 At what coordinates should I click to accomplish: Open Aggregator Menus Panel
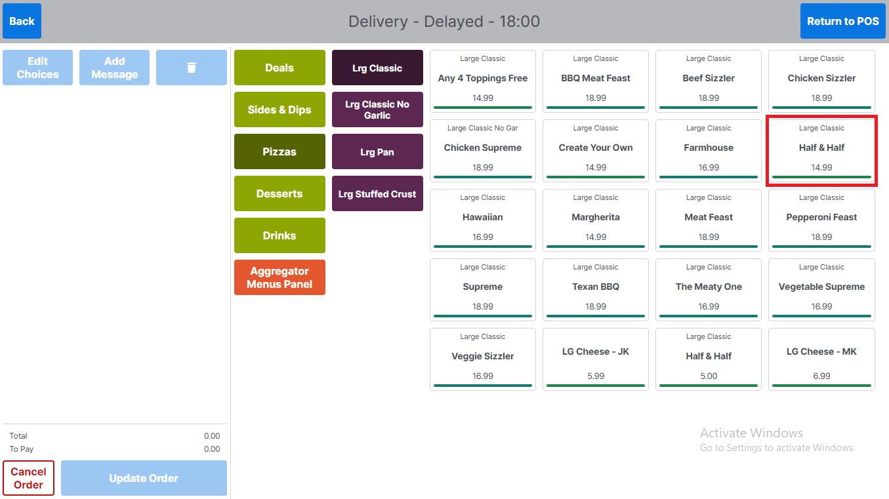pos(279,277)
